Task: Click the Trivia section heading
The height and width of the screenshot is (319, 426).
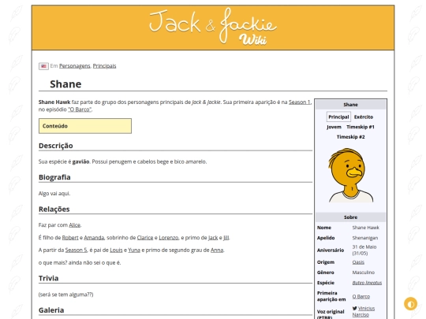Action: [x=49, y=278]
